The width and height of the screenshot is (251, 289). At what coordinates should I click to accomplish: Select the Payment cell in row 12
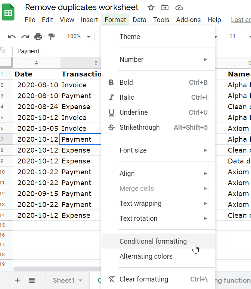click(81, 193)
